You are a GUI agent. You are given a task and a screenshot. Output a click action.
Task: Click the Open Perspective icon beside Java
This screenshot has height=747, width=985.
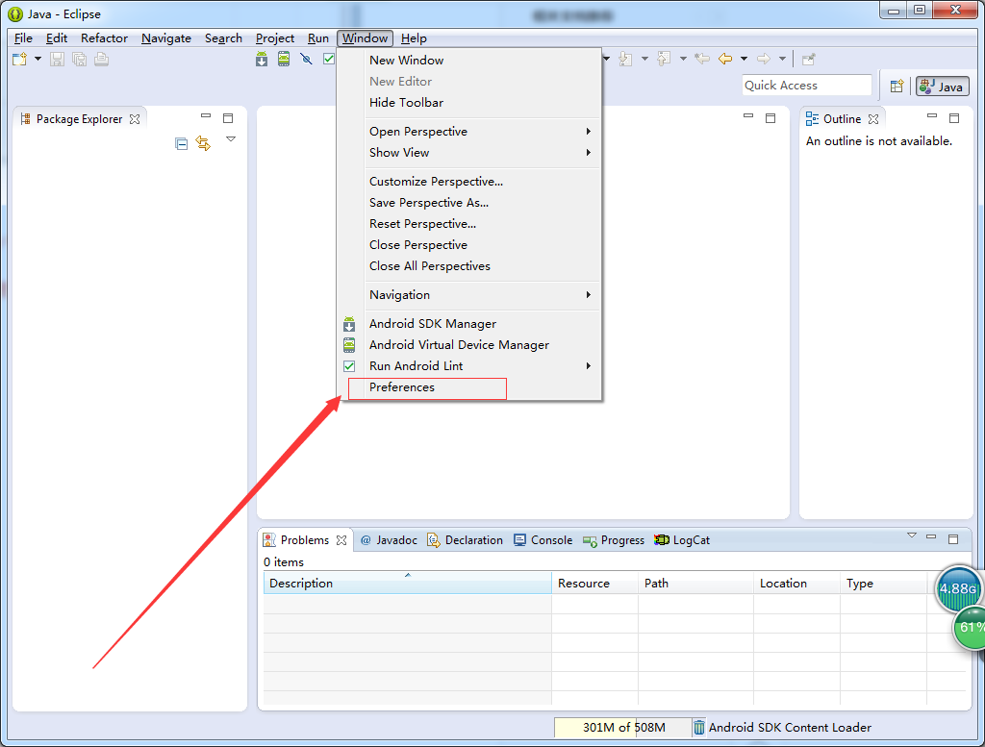[897, 86]
